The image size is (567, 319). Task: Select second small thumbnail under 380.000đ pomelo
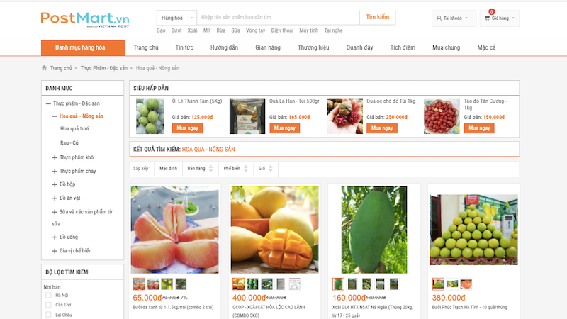click(x=452, y=284)
